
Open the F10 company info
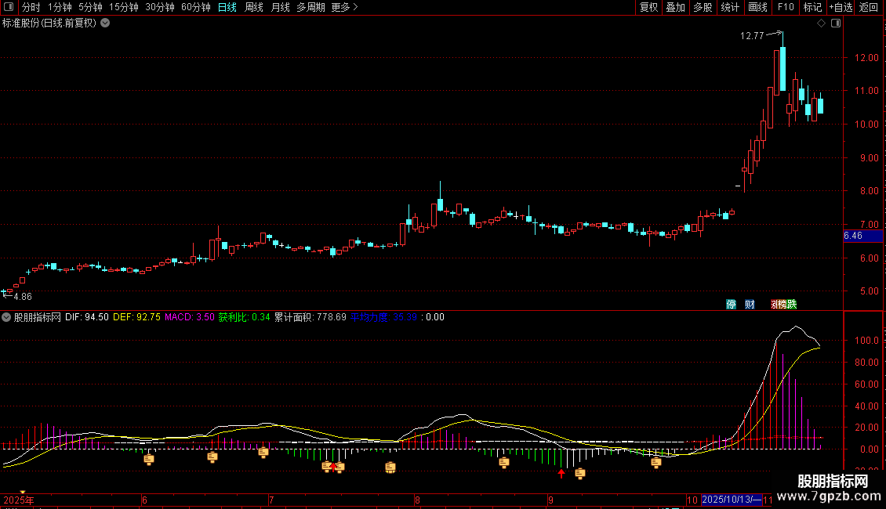coord(785,7)
